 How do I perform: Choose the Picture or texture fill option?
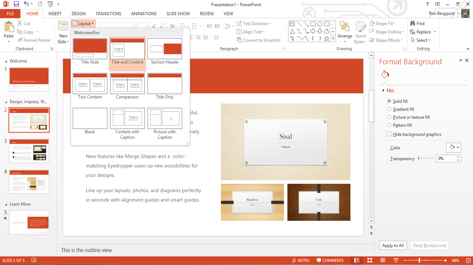coord(389,117)
